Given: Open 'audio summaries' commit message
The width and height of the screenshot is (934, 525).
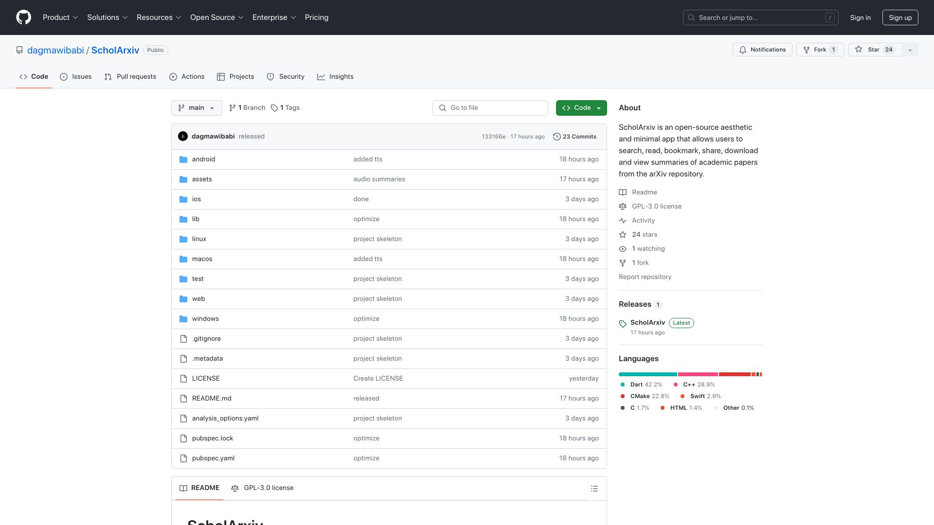Looking at the screenshot, I should tap(379, 179).
